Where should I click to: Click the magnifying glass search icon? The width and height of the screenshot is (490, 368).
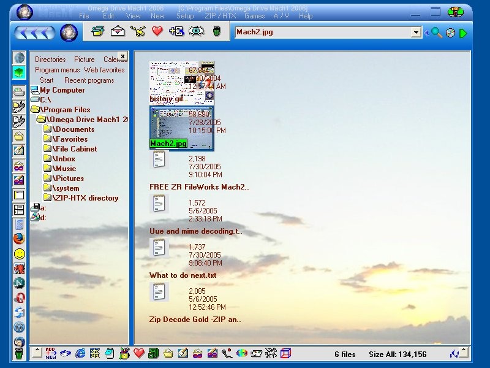coord(437,33)
